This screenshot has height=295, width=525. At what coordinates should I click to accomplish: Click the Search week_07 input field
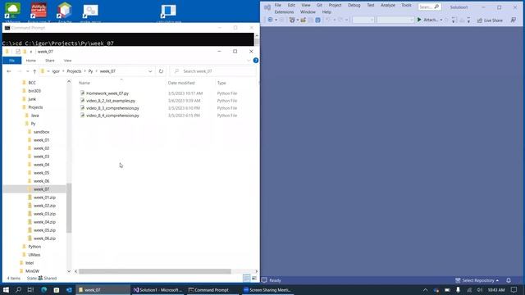click(x=213, y=71)
